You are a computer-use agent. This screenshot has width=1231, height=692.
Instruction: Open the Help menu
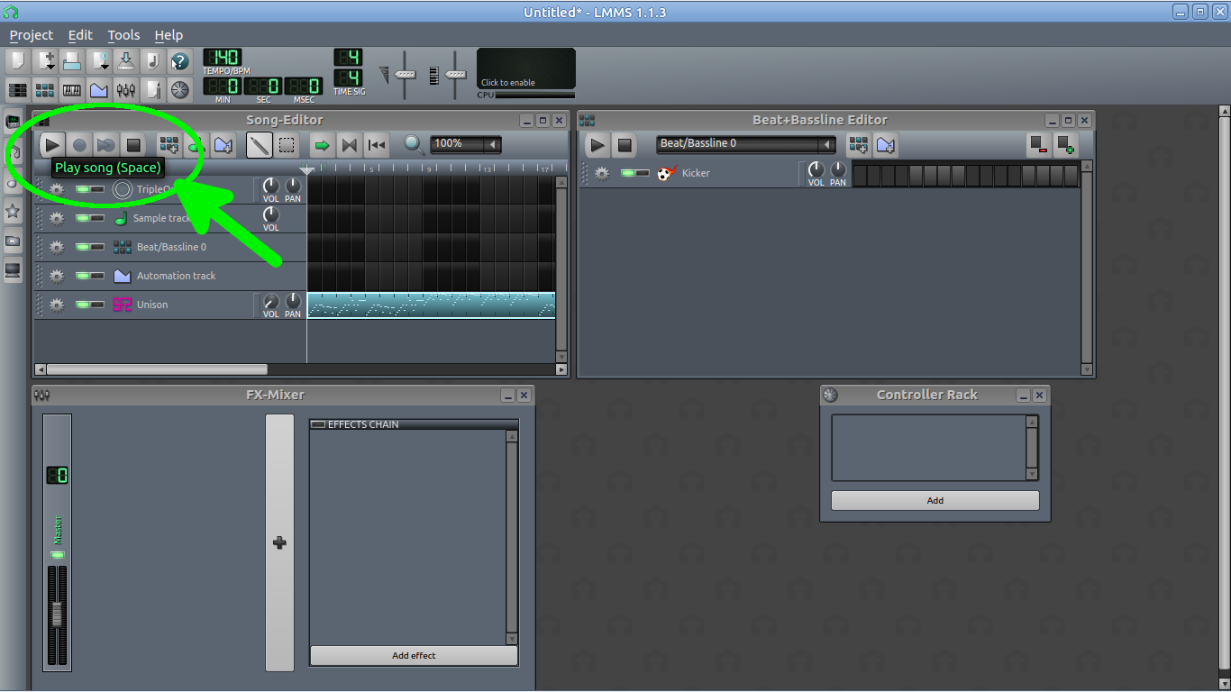pos(169,35)
